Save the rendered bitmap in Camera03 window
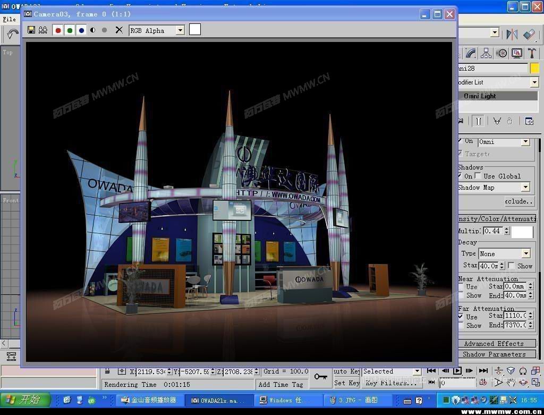The height and width of the screenshot is (415, 544). (x=31, y=30)
